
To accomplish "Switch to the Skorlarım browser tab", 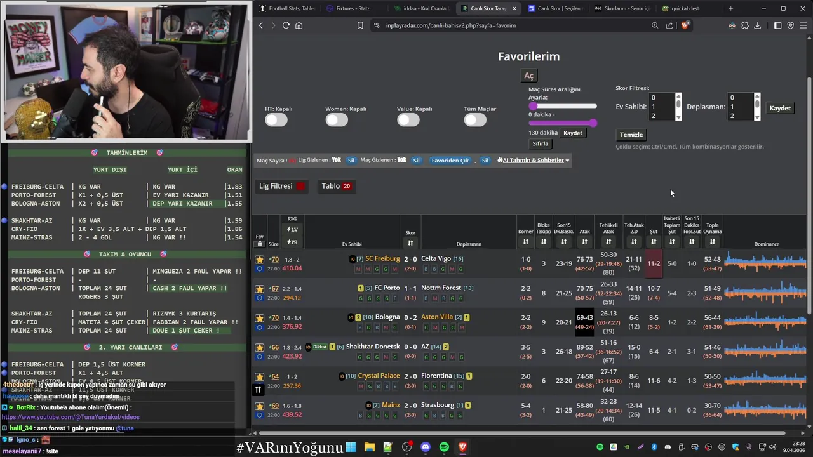I will [x=622, y=8].
